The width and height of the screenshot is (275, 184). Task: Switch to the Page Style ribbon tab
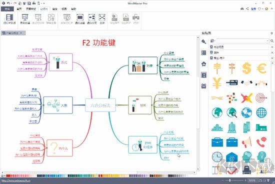31,9
